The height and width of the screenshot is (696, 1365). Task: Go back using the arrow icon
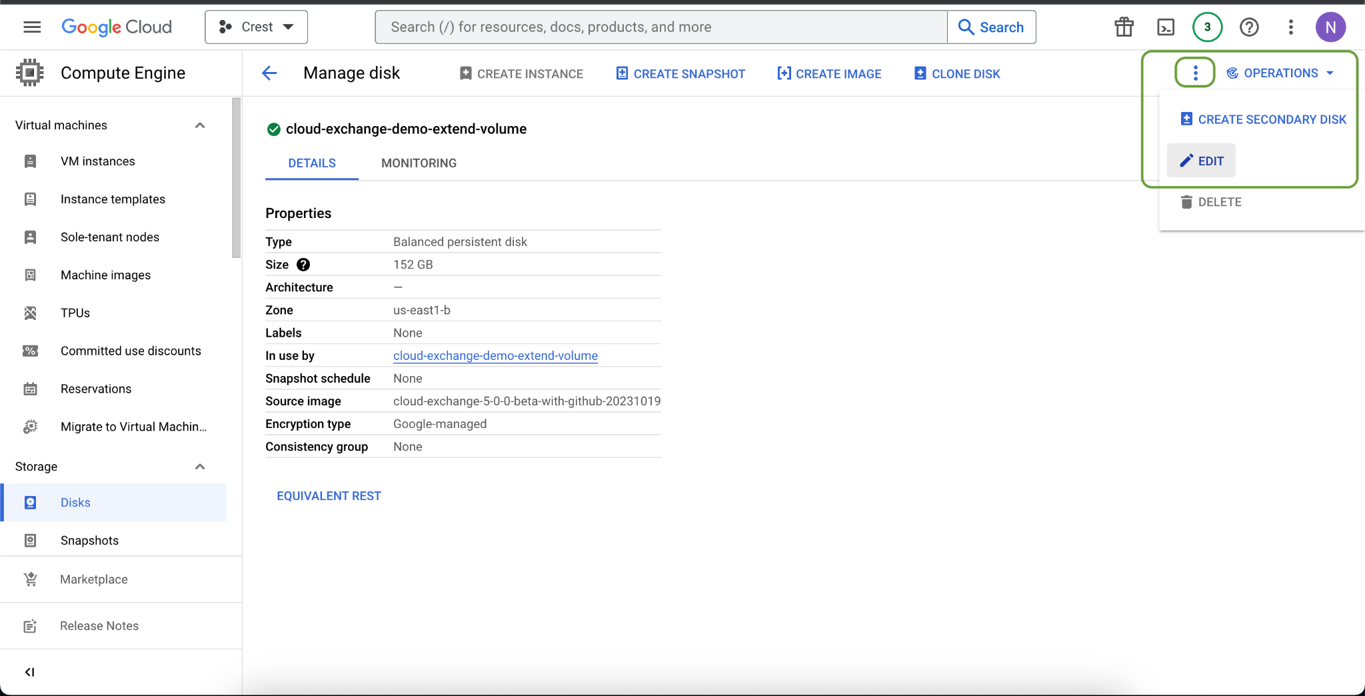tap(269, 73)
